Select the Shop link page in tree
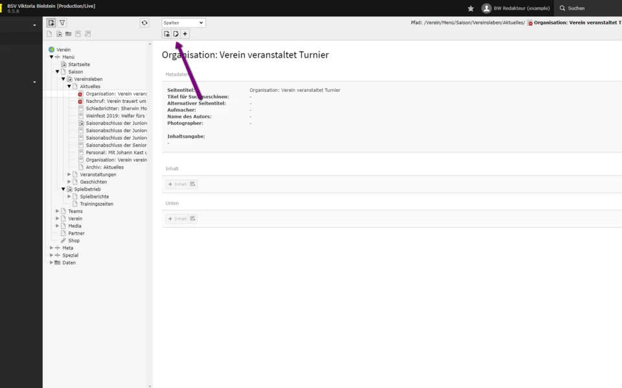This screenshot has height=388, width=622. pyautogui.click(x=74, y=241)
